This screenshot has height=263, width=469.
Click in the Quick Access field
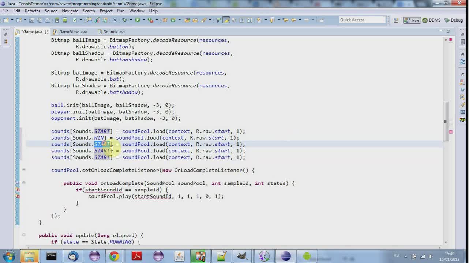point(362,20)
